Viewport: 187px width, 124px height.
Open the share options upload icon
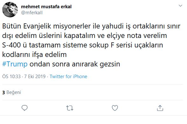pos(160,108)
